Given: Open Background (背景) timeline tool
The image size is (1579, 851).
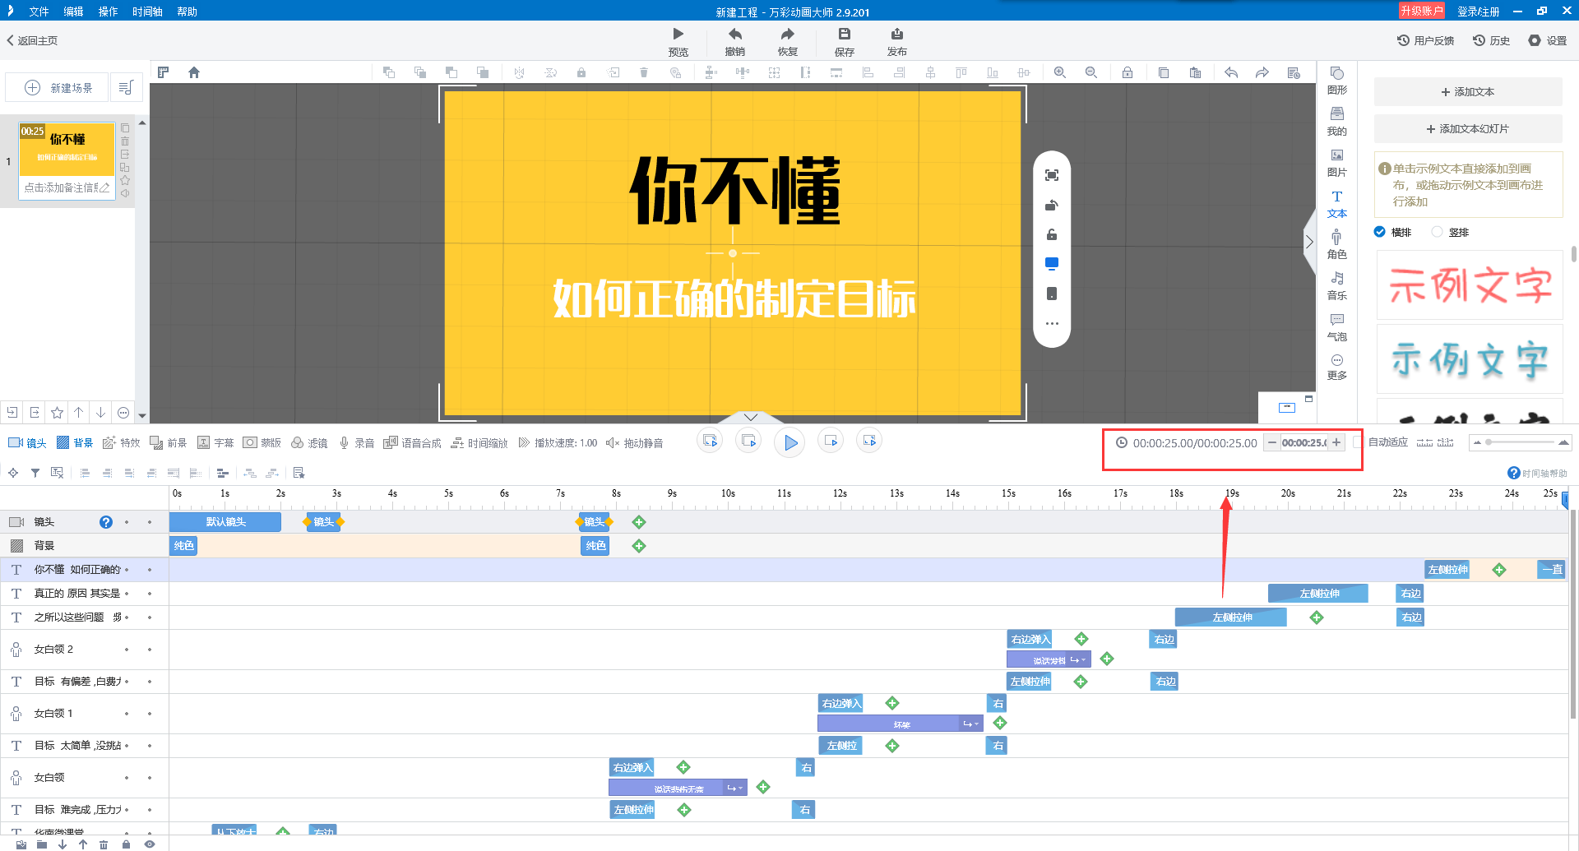Looking at the screenshot, I should (x=75, y=443).
